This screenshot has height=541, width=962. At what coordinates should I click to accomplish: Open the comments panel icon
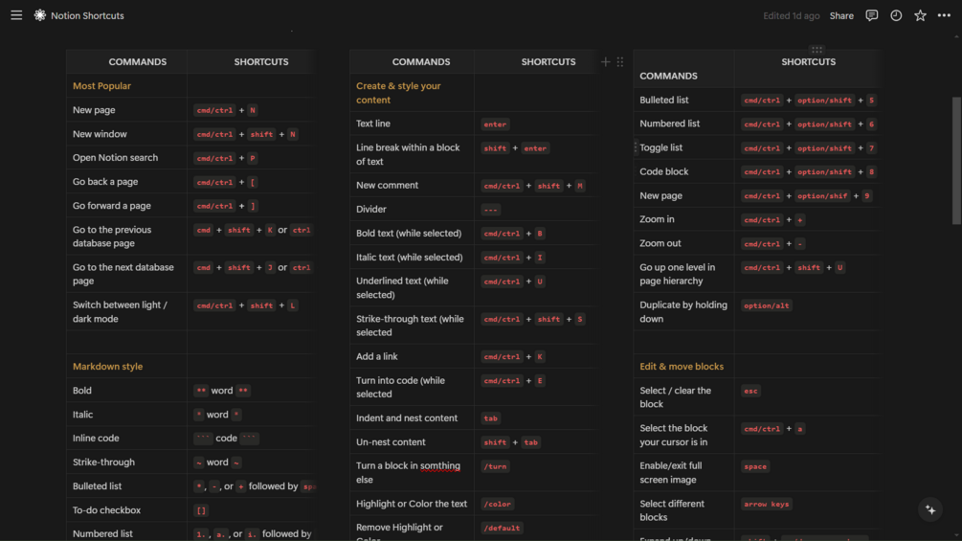point(871,15)
